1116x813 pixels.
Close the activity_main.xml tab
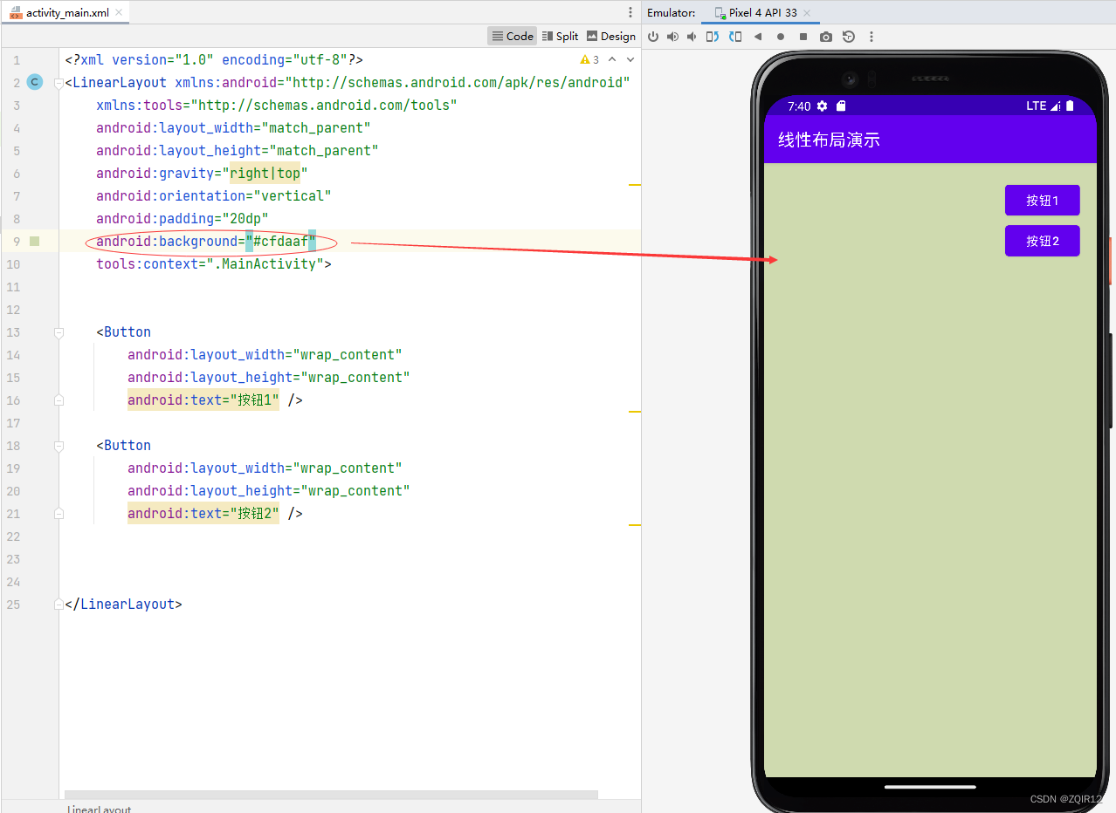(x=119, y=13)
